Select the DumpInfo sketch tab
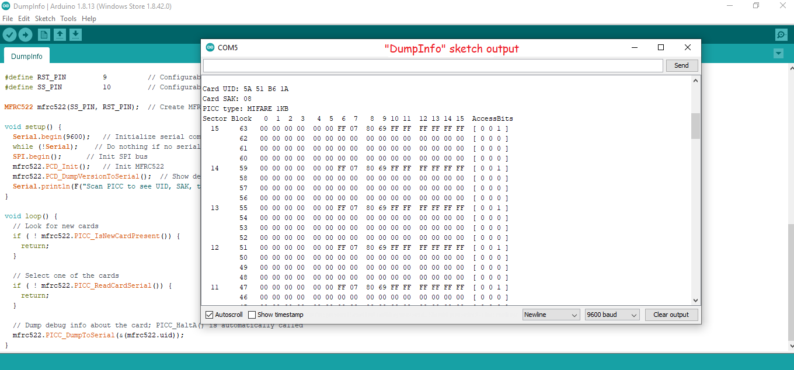The width and height of the screenshot is (794, 370). (x=27, y=57)
